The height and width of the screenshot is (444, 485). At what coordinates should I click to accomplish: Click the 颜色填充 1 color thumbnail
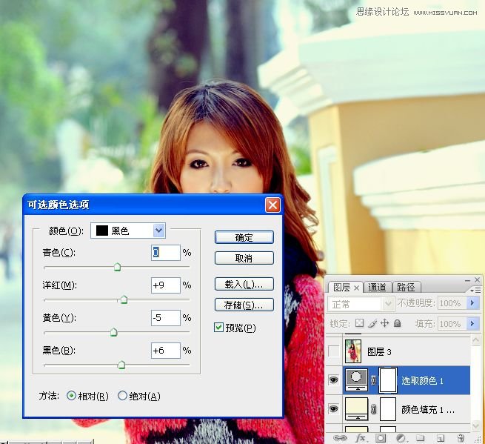coord(357,409)
